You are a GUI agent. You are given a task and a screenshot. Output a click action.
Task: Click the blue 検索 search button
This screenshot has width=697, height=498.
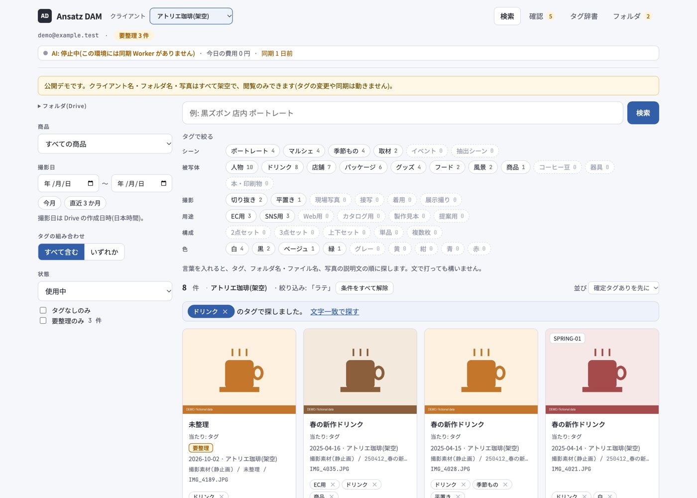[643, 113]
